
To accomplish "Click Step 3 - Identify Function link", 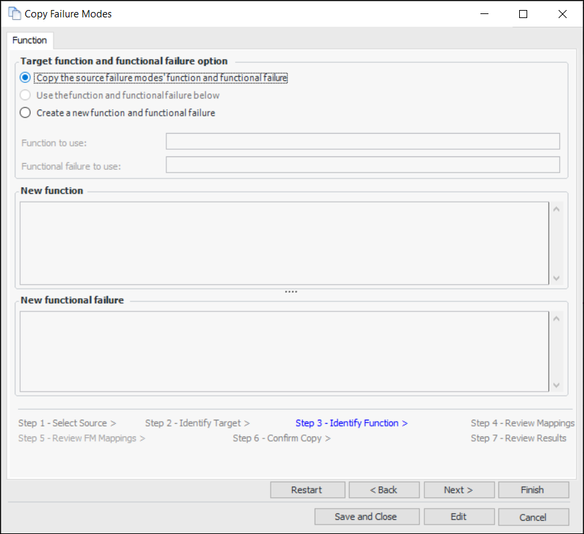I will 351,423.
